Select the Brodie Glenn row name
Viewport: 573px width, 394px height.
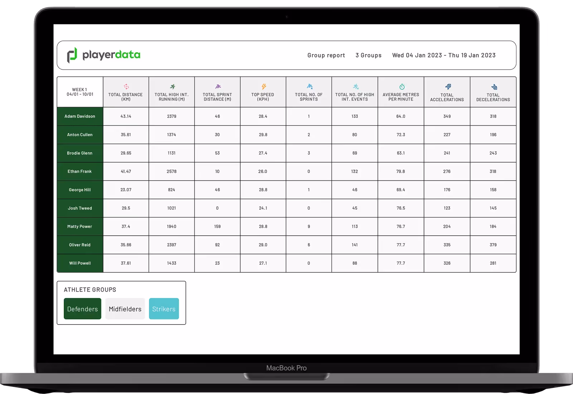click(80, 153)
